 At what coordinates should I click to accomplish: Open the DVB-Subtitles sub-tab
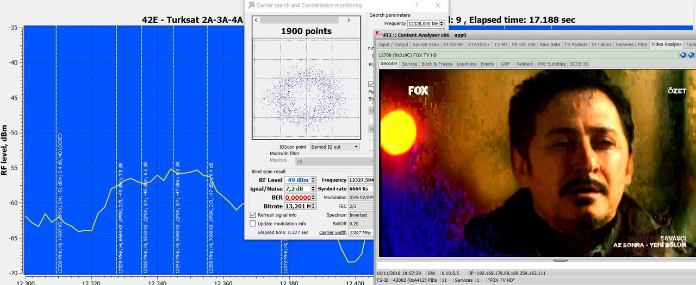(x=551, y=64)
